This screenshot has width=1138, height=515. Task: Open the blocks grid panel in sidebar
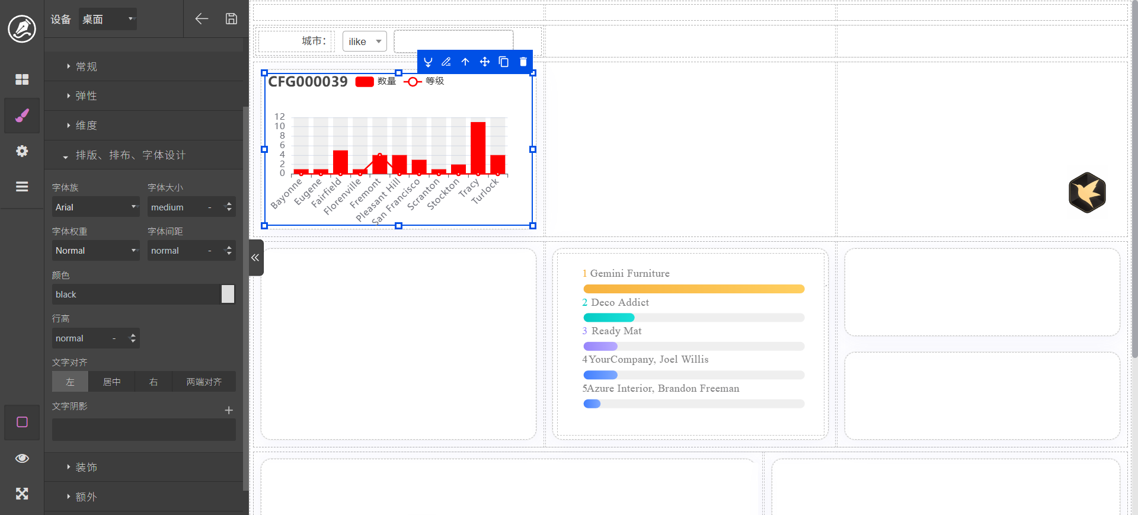click(22, 79)
